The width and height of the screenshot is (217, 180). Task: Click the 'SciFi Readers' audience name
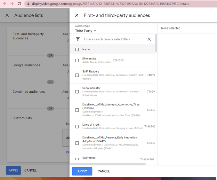91,72
